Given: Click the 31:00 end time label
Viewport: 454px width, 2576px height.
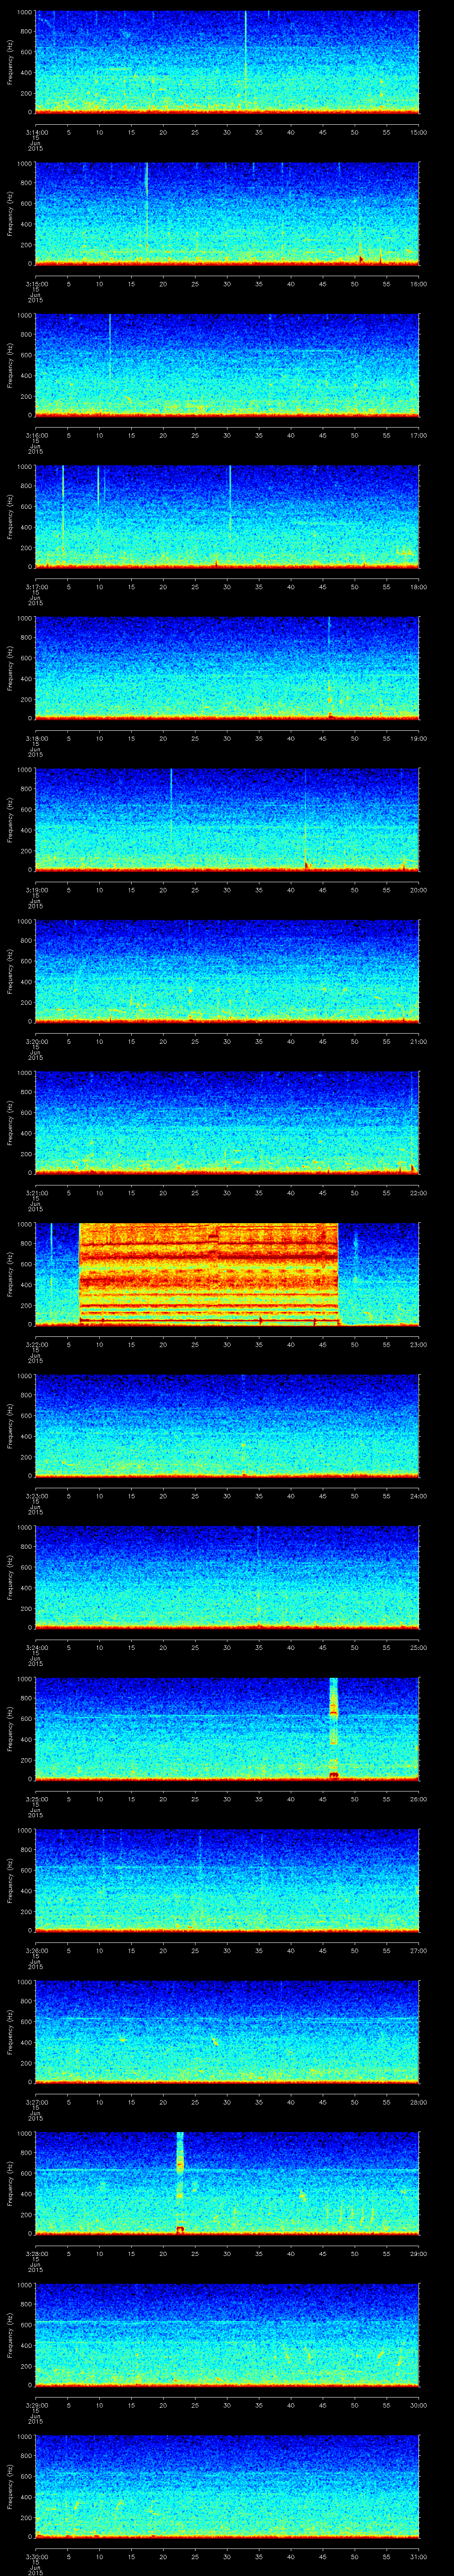Looking at the screenshot, I should click(x=418, y=2556).
